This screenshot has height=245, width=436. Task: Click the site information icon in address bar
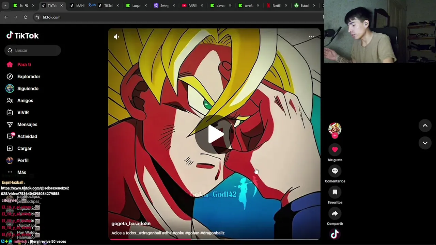[37, 17]
